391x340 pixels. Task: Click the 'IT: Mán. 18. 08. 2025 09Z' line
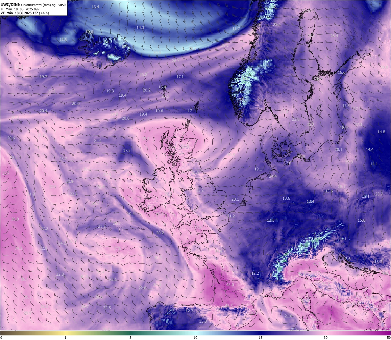(20, 9)
